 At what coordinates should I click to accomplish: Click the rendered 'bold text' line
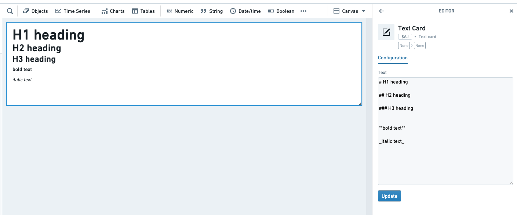pyautogui.click(x=22, y=70)
